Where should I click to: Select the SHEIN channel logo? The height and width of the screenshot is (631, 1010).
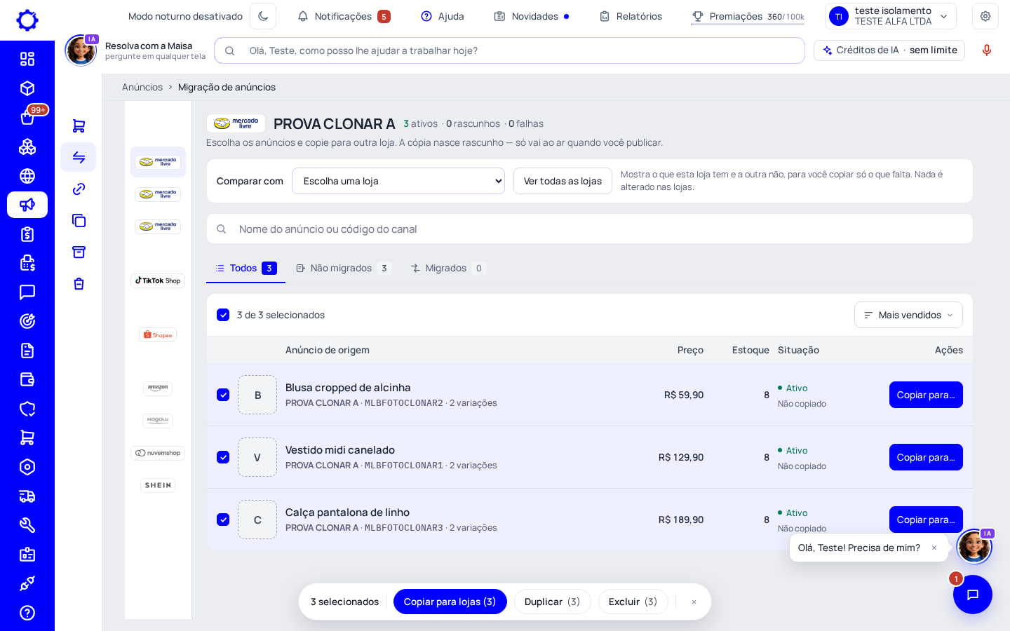158,485
